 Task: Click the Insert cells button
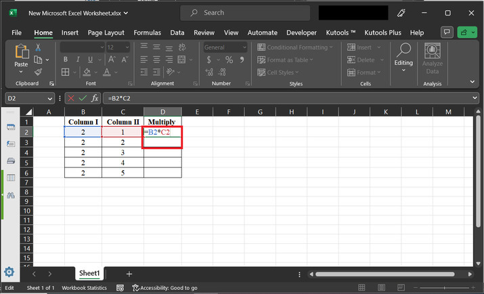pos(364,47)
